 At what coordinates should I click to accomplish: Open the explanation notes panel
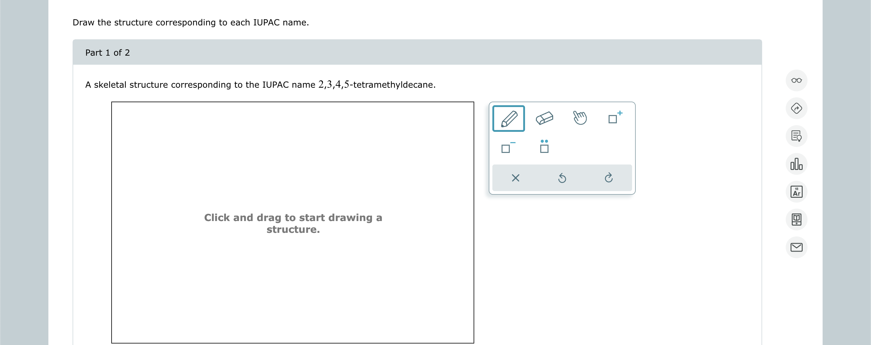pos(796,136)
